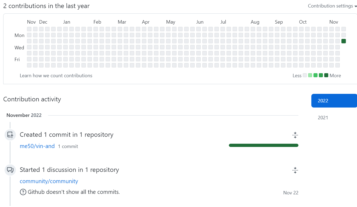Select the darkest green square in the legend
The height and width of the screenshot is (207, 357).
click(326, 75)
